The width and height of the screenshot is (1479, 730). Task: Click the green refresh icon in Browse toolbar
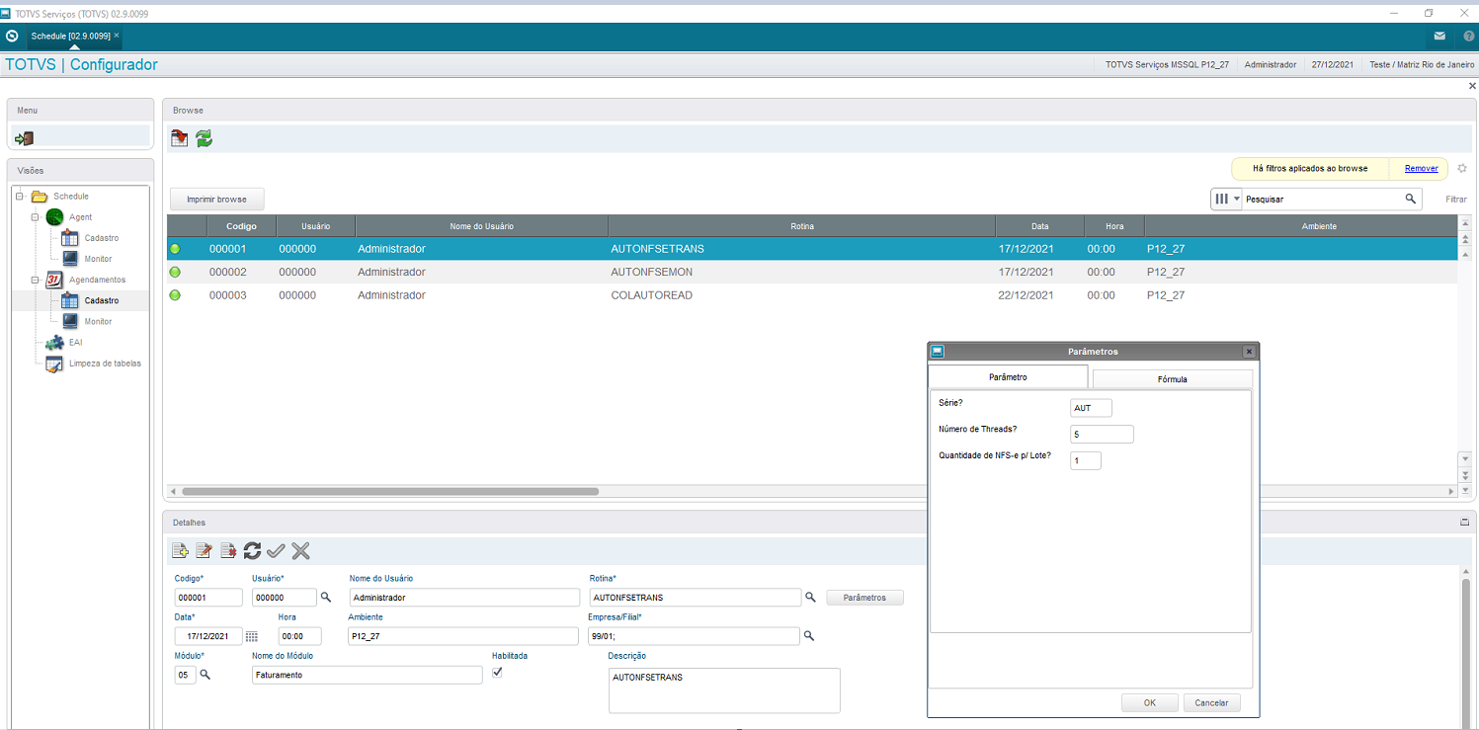click(x=204, y=138)
